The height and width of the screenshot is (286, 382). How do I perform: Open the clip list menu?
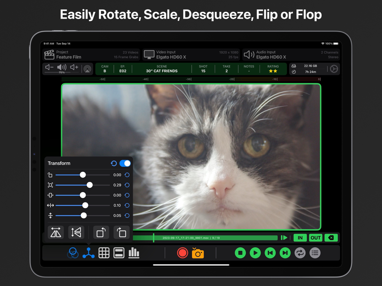point(315,253)
